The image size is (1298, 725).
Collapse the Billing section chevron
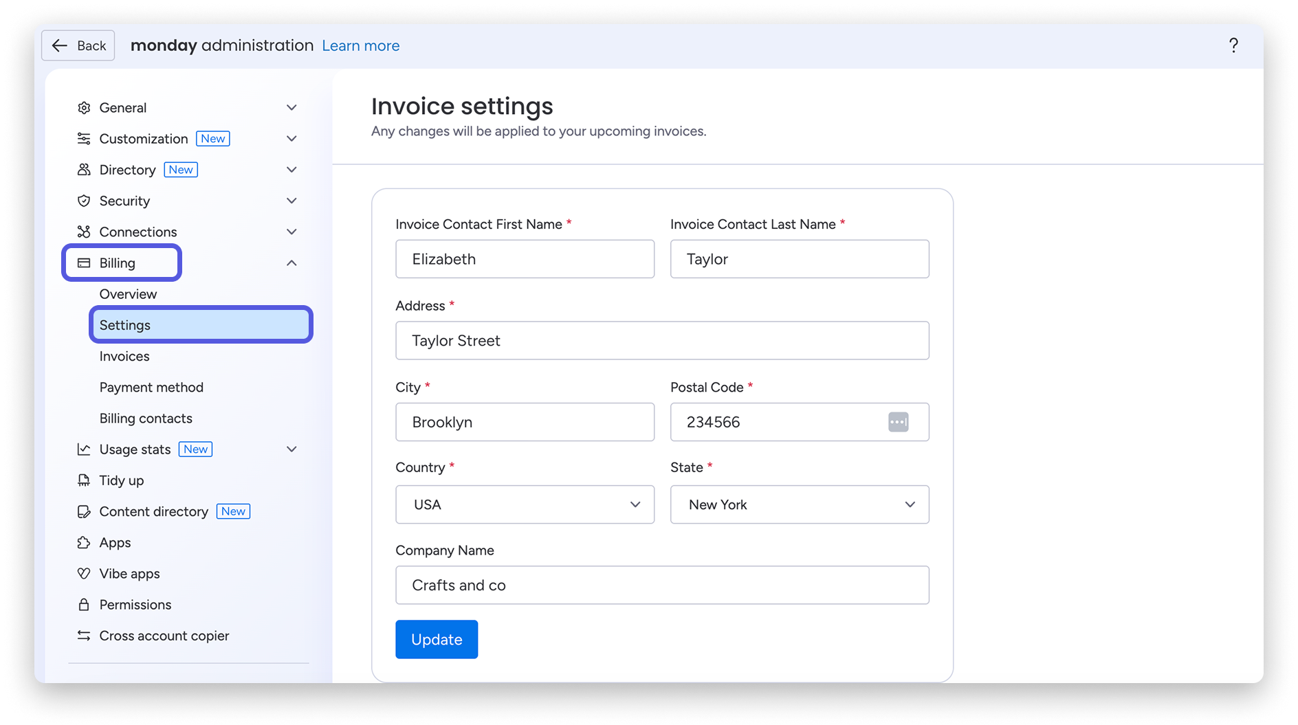pyautogui.click(x=291, y=263)
